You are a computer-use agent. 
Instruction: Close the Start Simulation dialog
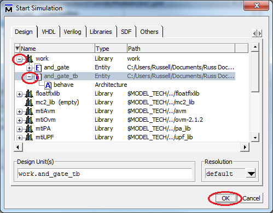pos(257,5)
